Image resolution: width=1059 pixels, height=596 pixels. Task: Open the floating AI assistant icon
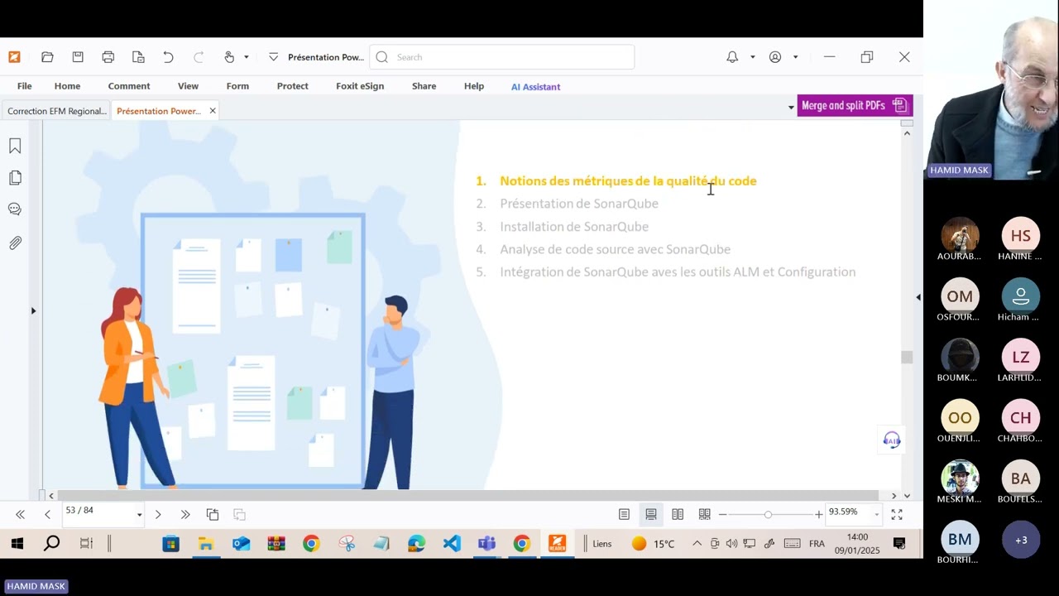coord(892,440)
